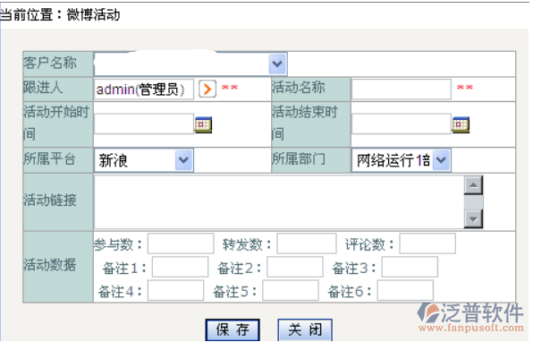Focus the 活动名称 input field
Image resolution: width=533 pixels, height=342 pixels.
coord(402,90)
